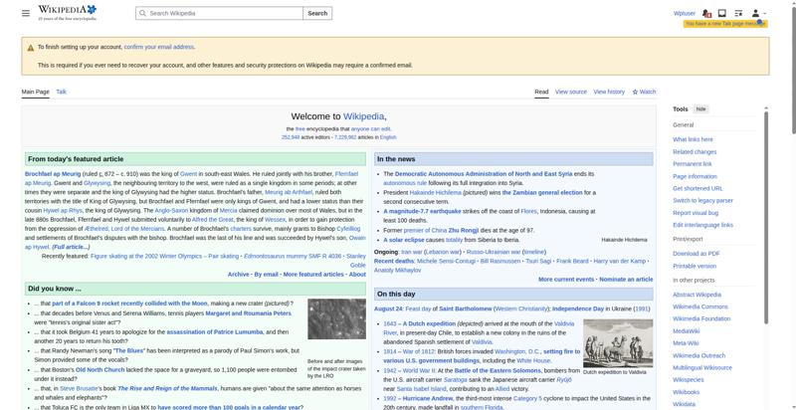Open Edit interlanguage links
Screen dimensions: 796x410
point(702,225)
